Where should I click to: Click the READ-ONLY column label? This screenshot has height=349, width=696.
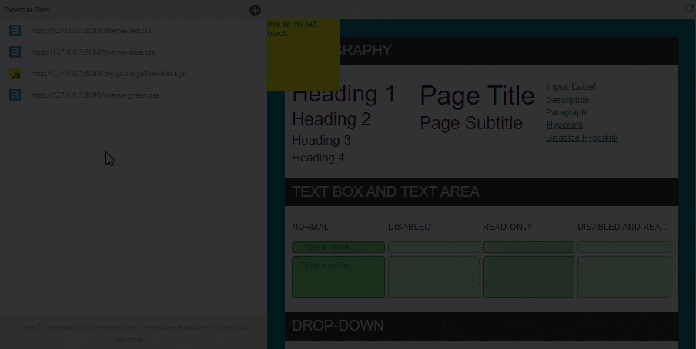click(x=507, y=227)
